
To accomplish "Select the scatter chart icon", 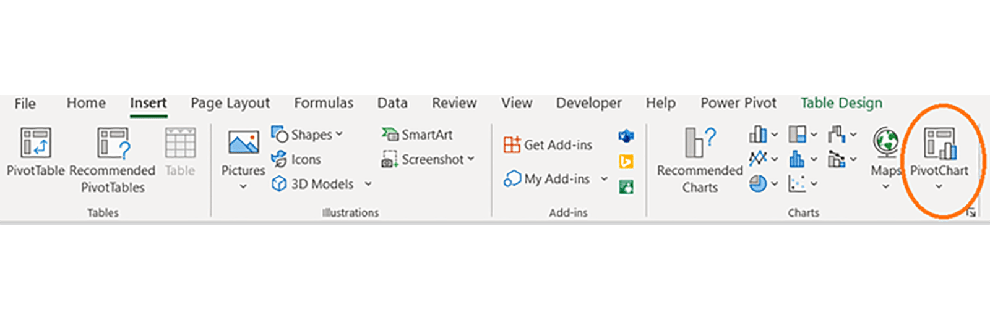I will coord(797,183).
